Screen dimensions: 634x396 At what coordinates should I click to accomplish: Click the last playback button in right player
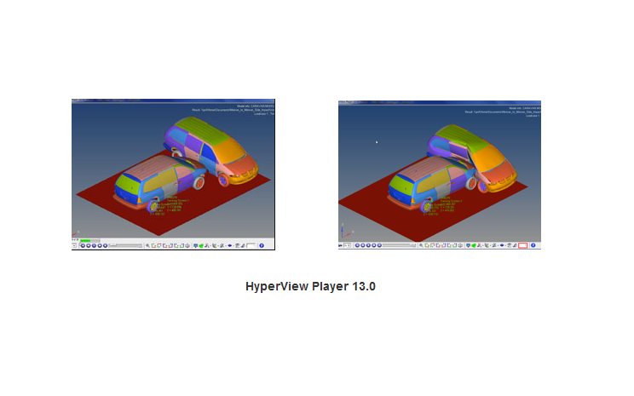click(379, 245)
